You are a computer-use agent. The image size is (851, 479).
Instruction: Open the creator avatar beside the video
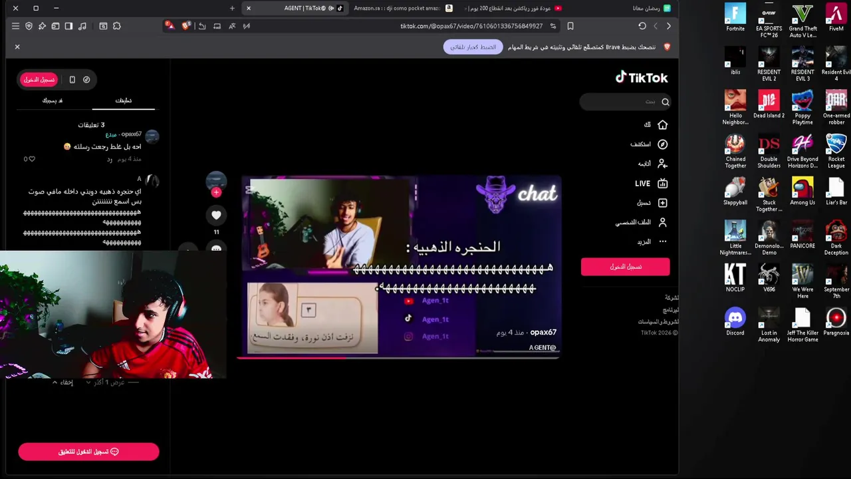(216, 180)
